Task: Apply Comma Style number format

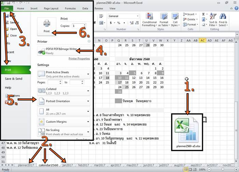Action: click(x=124, y=23)
